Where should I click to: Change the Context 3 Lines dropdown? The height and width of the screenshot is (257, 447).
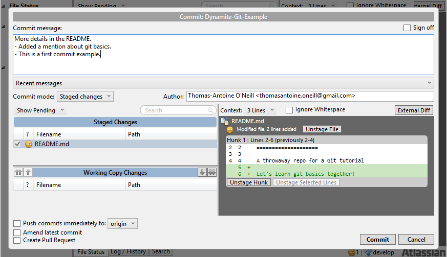[260, 110]
